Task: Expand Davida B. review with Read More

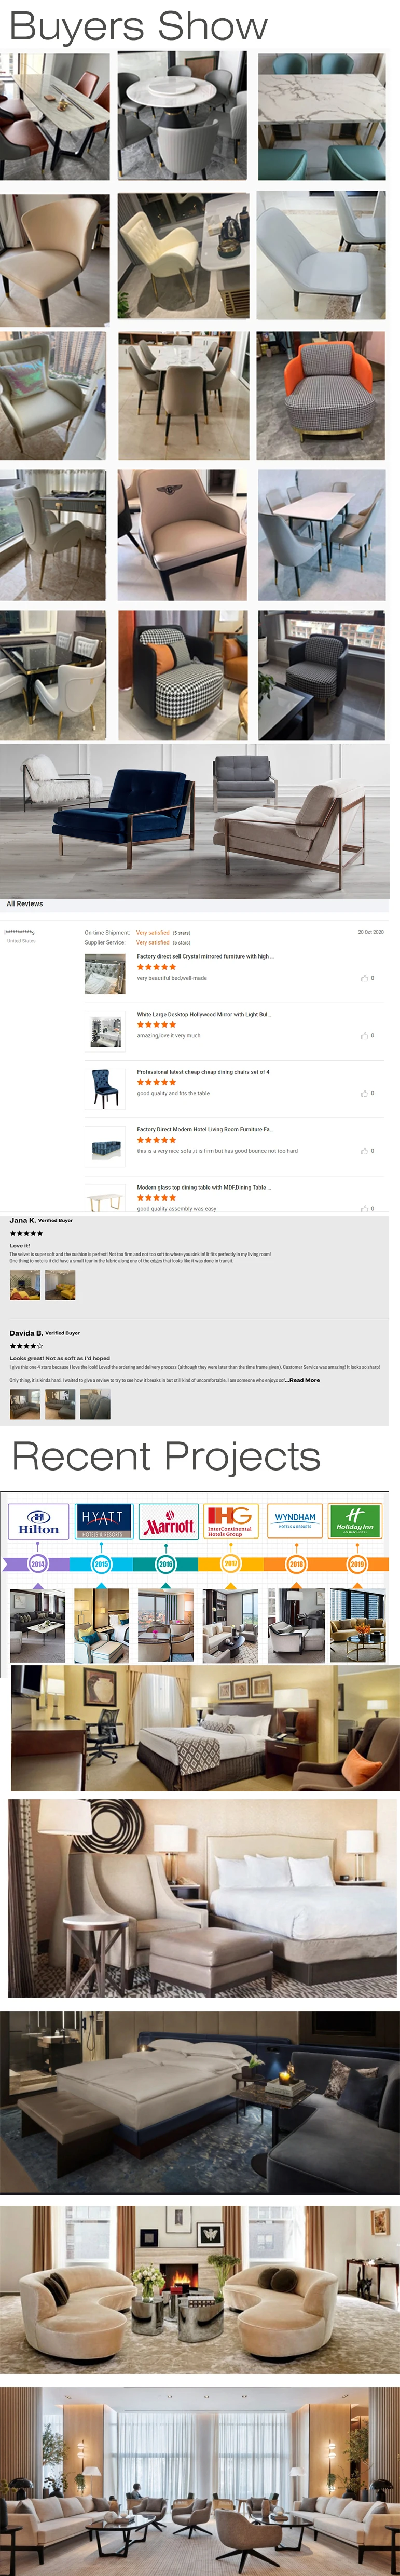Action: pyautogui.click(x=304, y=1380)
